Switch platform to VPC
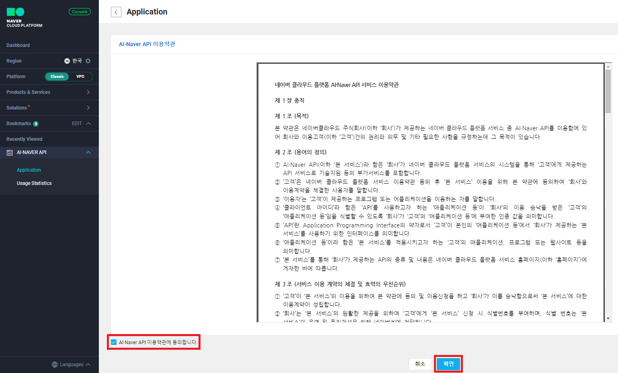Viewport: 618px width, 373px height. [x=80, y=77]
